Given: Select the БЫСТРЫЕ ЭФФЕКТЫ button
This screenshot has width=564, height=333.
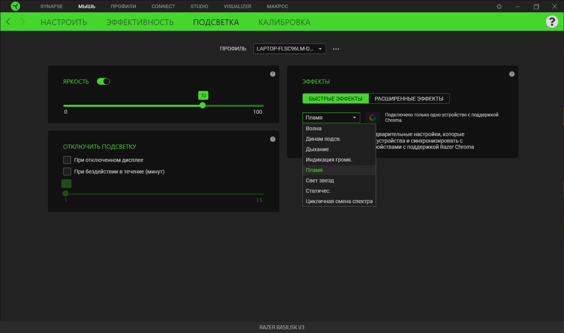Looking at the screenshot, I should click(x=336, y=99).
